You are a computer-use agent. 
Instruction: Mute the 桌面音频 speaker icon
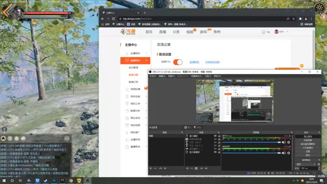[284, 153]
